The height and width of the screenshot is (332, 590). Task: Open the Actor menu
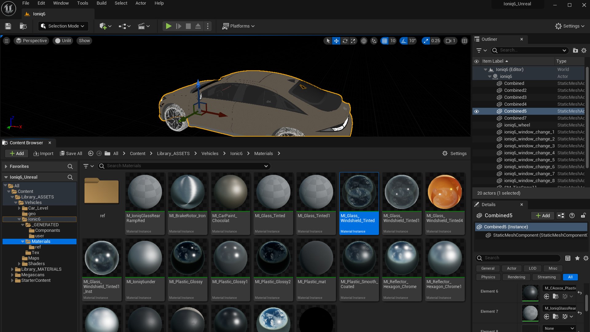point(141,3)
